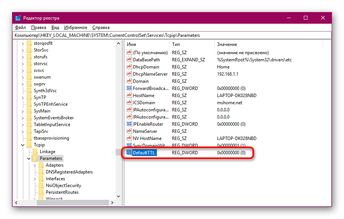Open the Правка menu
This screenshot has width=344, height=219.
39,27
